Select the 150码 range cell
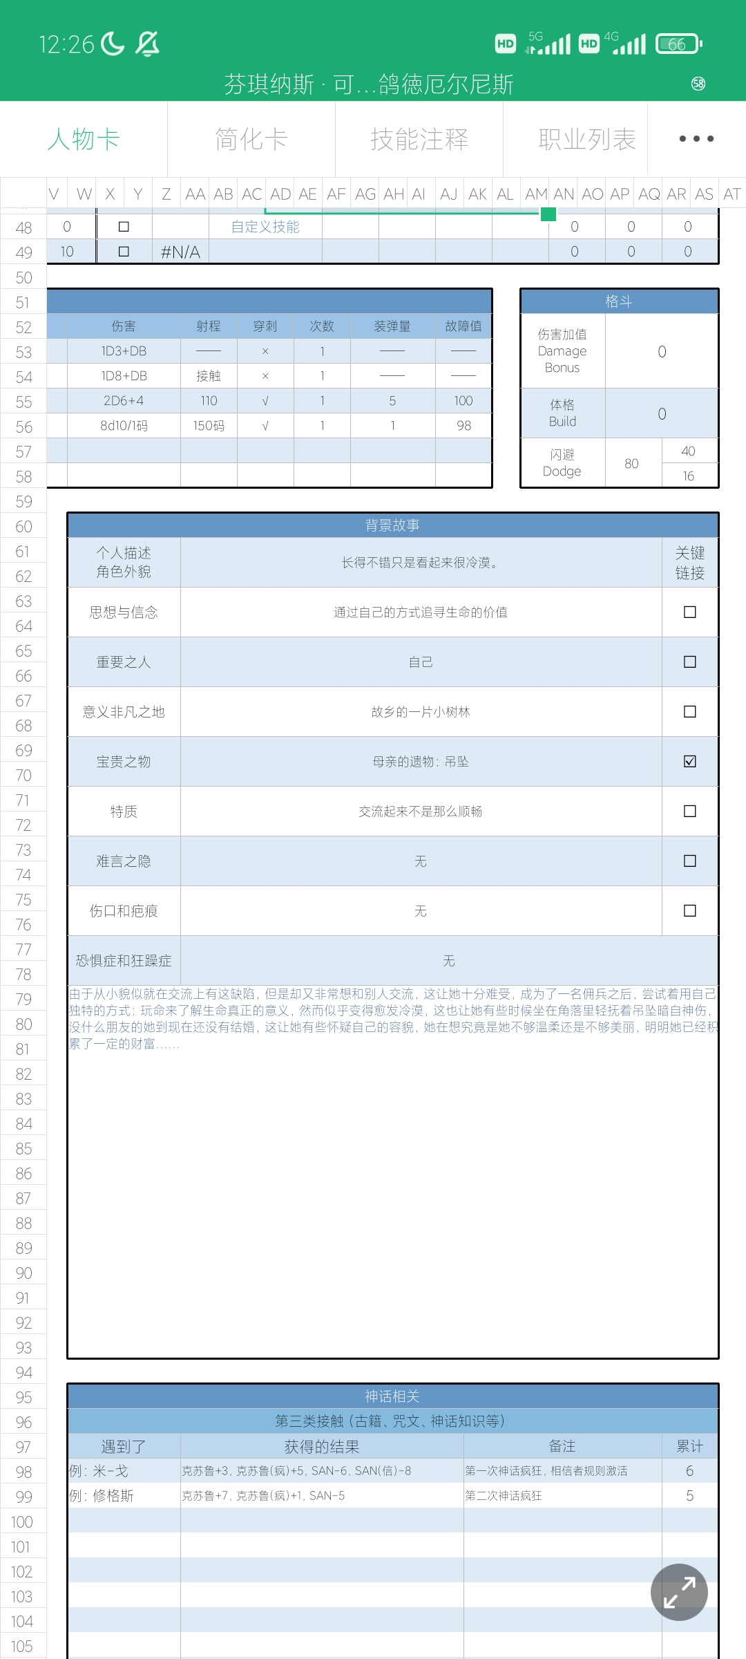746x1659 pixels. tap(209, 426)
